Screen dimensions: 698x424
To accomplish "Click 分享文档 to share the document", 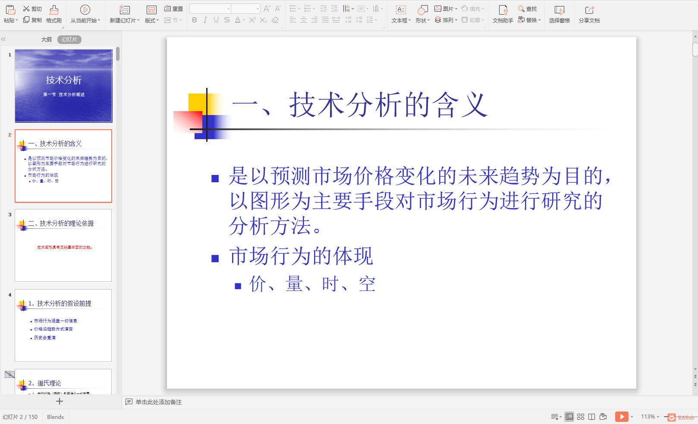I will (x=589, y=13).
